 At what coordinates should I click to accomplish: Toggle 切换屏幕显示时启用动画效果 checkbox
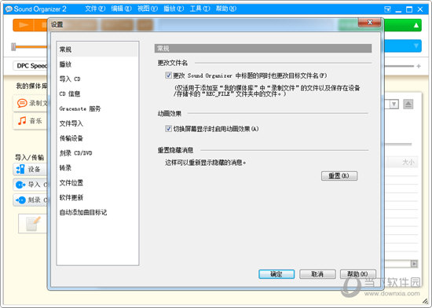point(168,129)
